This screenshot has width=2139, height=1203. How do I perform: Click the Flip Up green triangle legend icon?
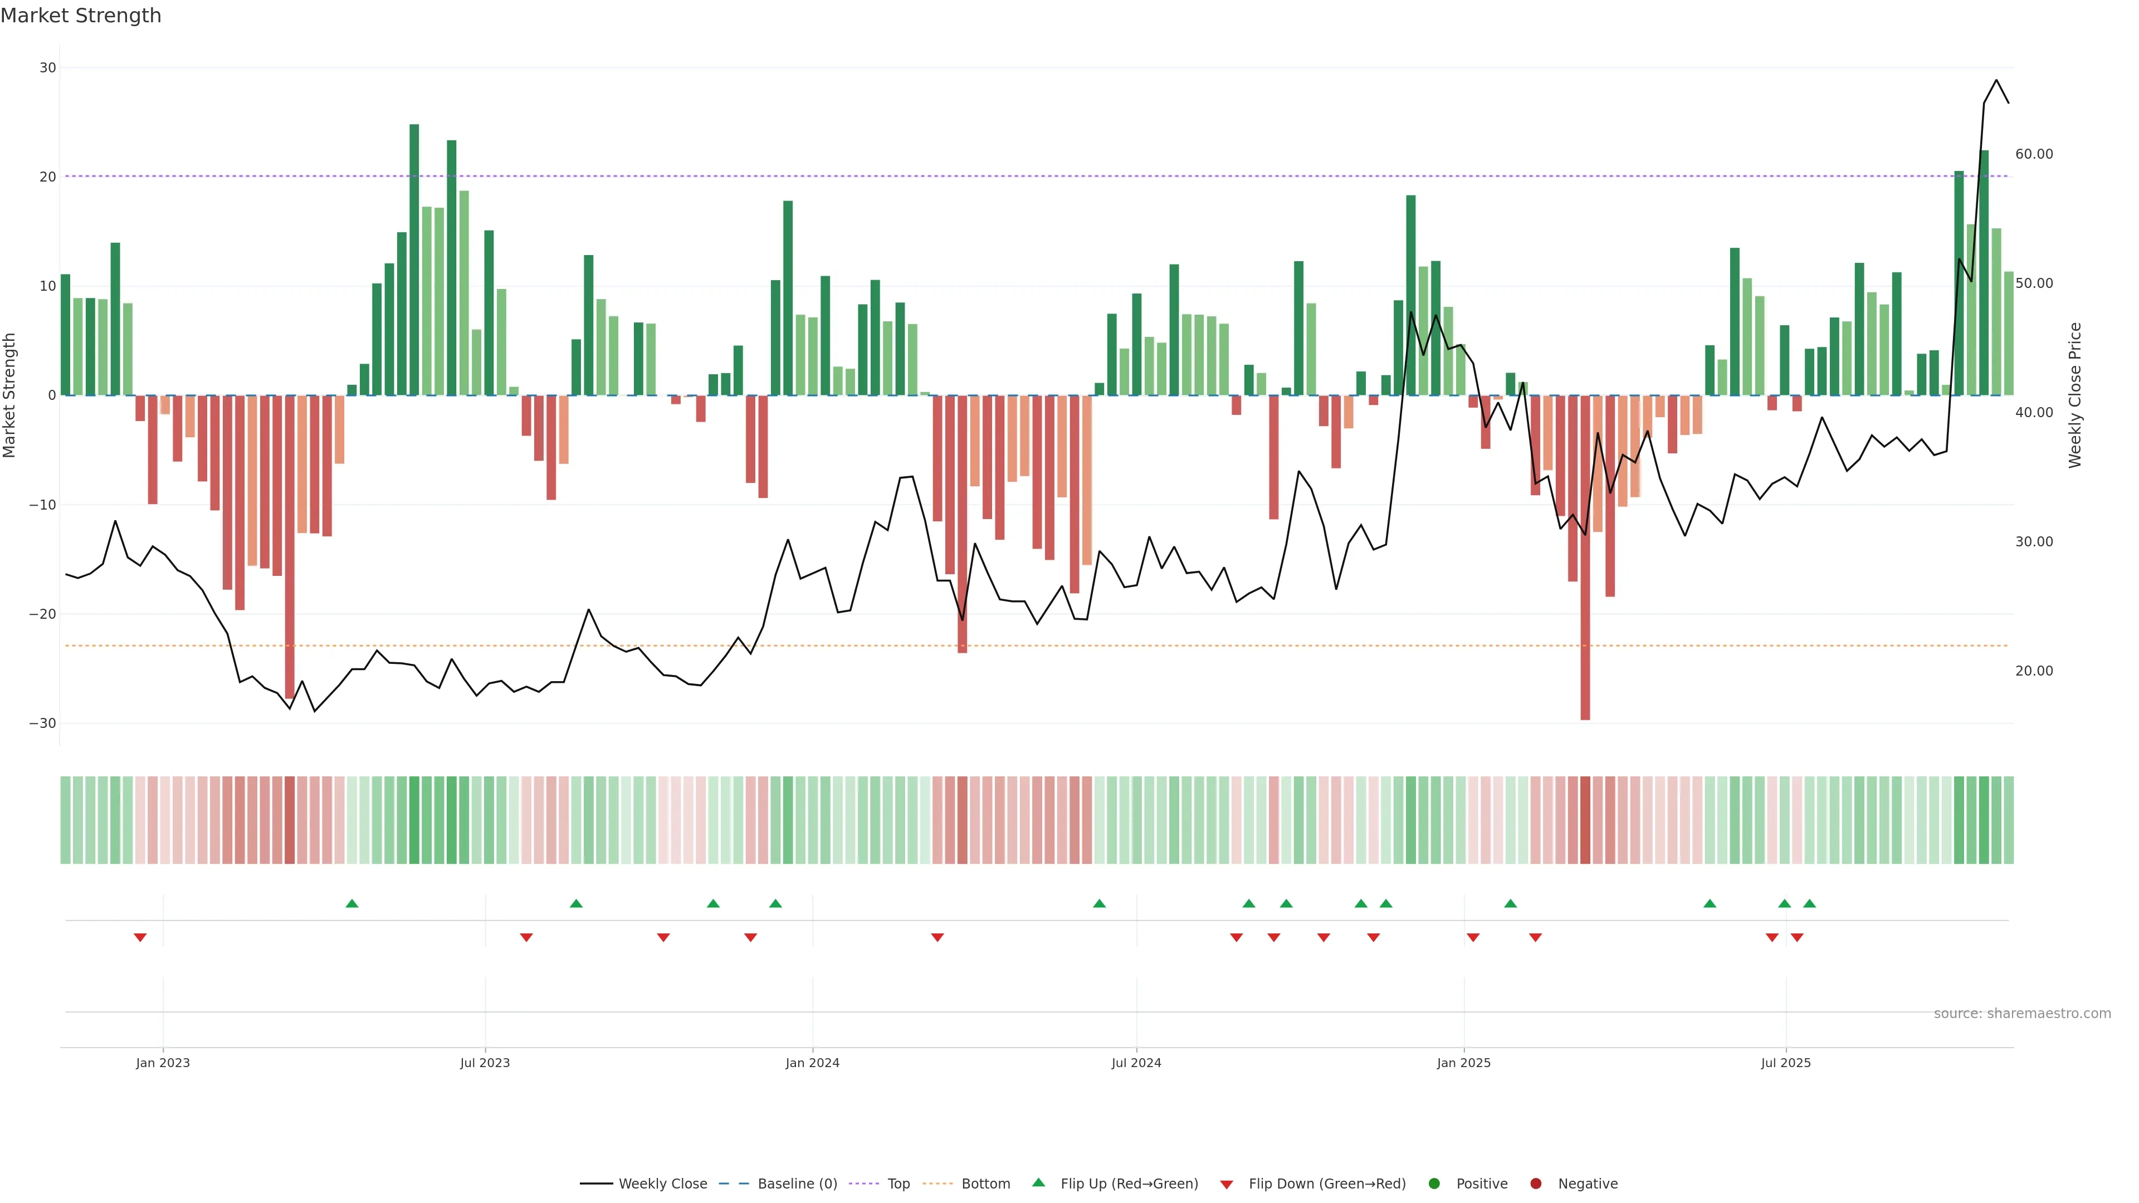tap(1038, 1182)
